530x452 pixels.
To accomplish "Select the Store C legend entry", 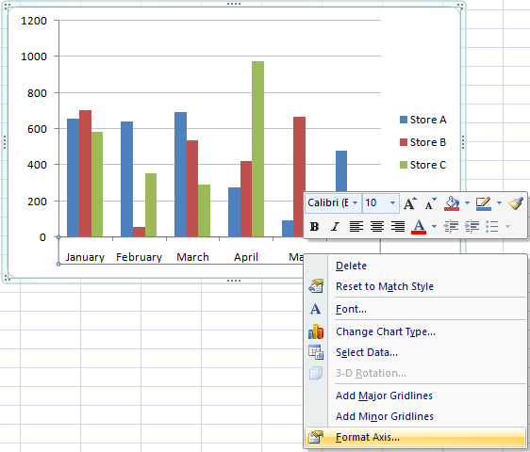I will 422,165.
